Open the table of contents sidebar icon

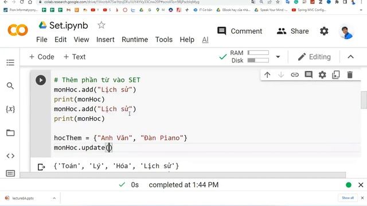tap(10, 62)
